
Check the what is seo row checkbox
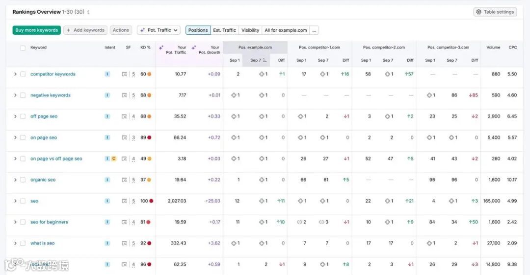(x=23, y=243)
